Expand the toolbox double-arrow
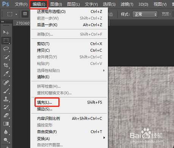Viewport: 174px width, 148px height. pyautogui.click(x=3, y=22)
